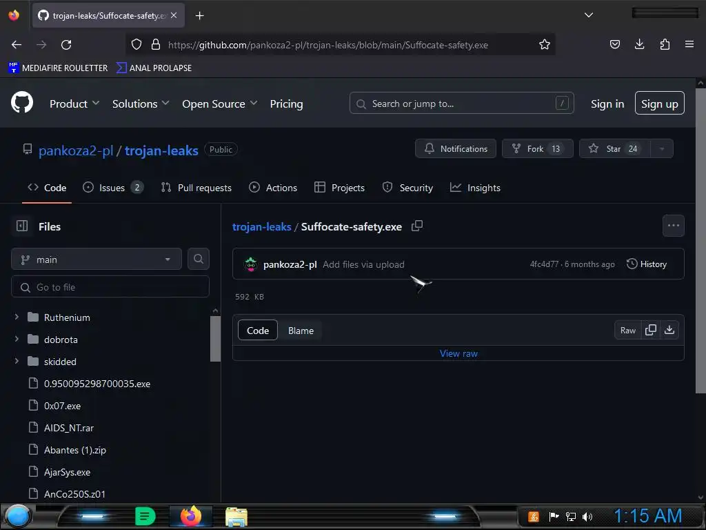
Task: Copy raw file contents icon
Action: pyautogui.click(x=651, y=330)
